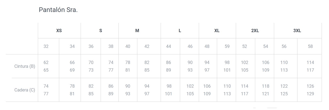Click the Pantalón Sra. heading
The width and height of the screenshot is (329, 110).
(x=58, y=10)
